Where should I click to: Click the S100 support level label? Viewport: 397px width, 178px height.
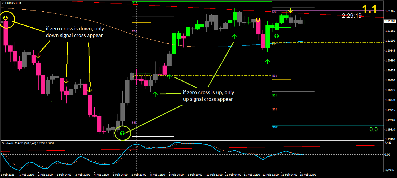(275, 127)
